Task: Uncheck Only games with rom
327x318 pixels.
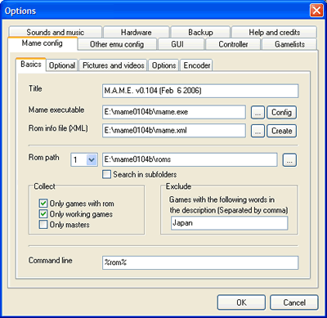Action: coord(43,204)
